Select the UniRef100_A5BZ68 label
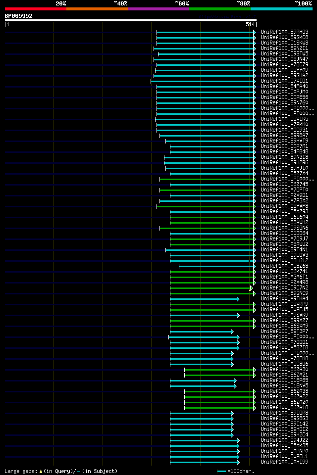Viewport: 317px width, 475px height. 284,266
